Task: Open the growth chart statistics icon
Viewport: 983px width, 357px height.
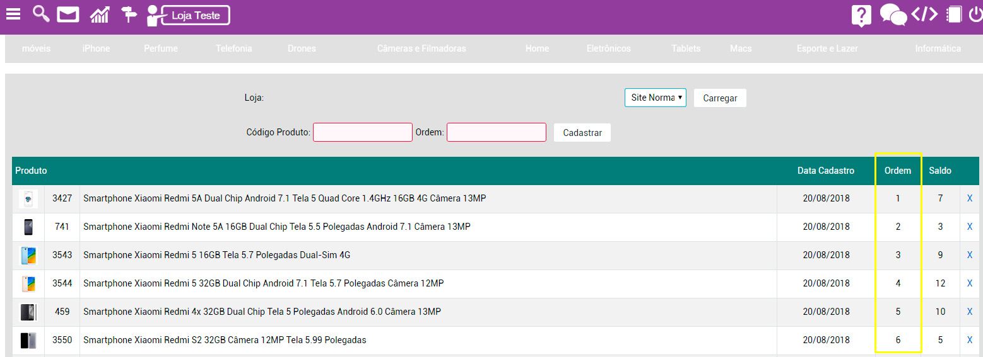Action: click(100, 14)
